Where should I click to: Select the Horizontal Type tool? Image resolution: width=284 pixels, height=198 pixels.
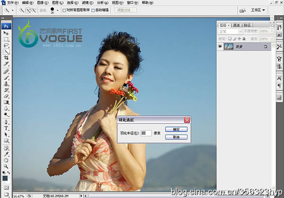[6, 128]
